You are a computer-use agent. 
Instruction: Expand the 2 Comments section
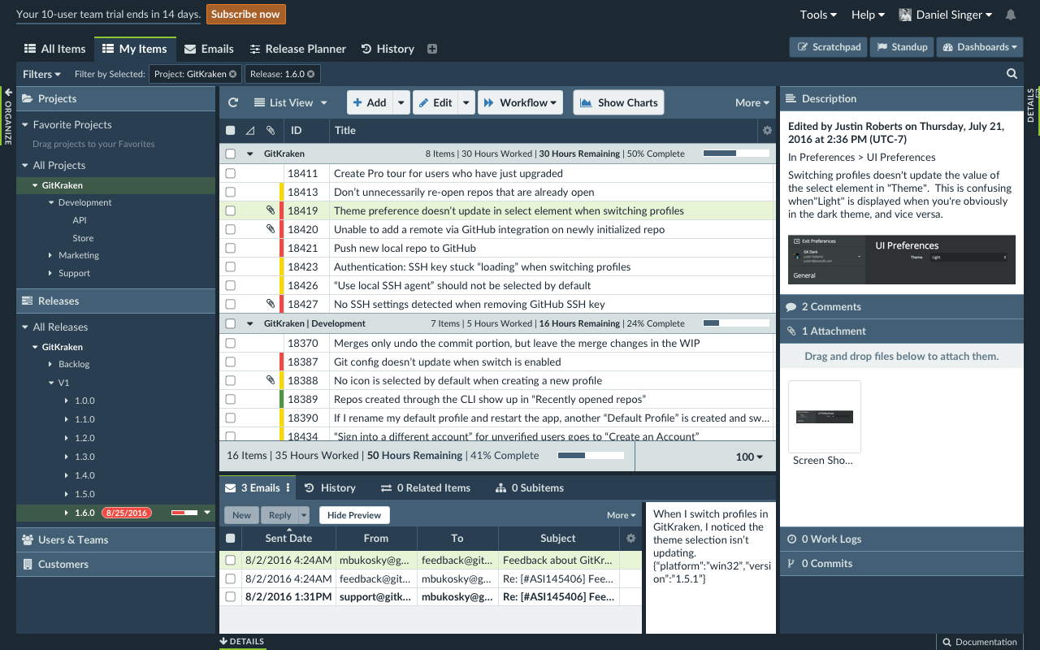[901, 306]
